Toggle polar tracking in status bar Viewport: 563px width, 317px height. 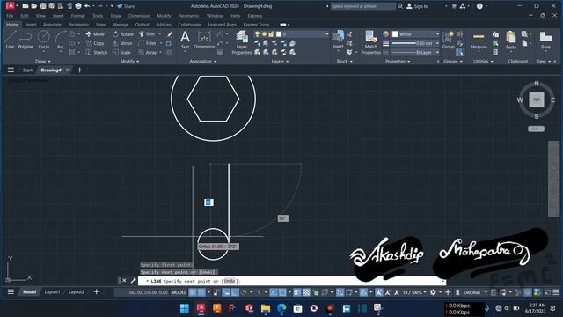pos(244,292)
